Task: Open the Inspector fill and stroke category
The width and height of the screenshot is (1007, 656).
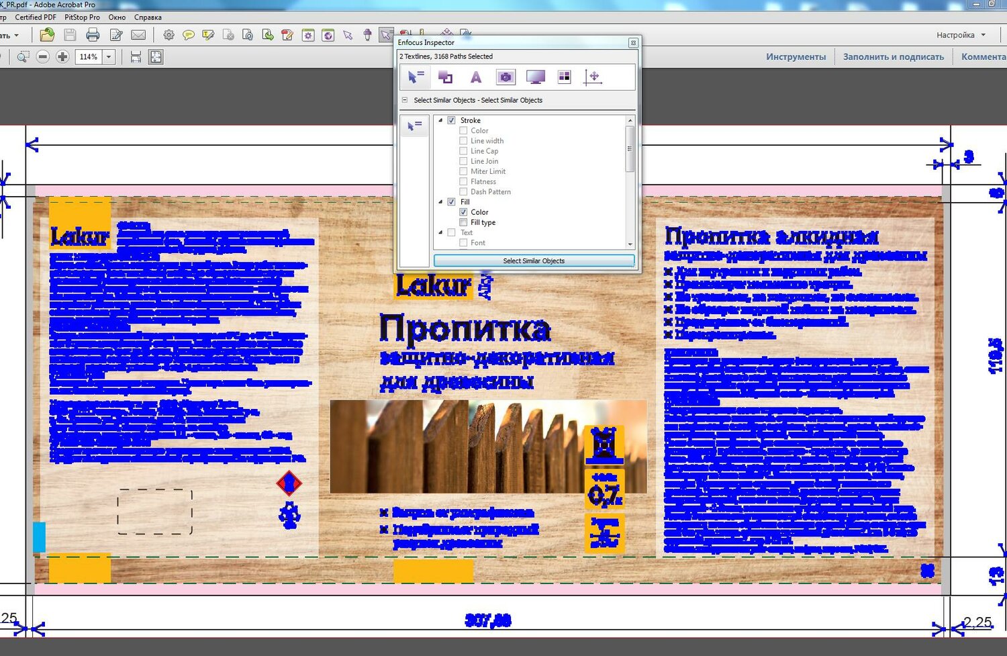Action: [445, 77]
